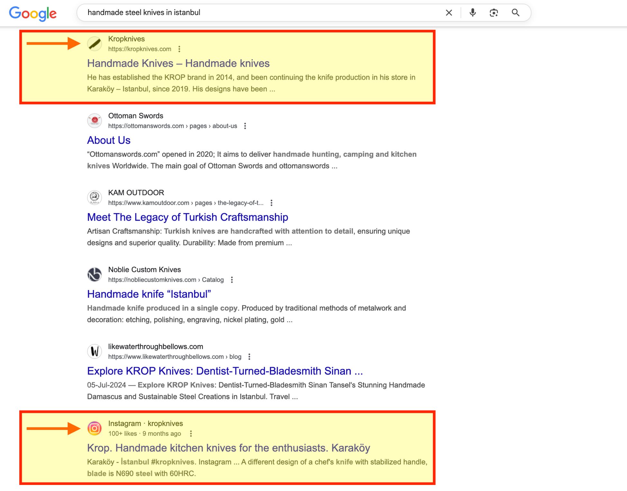
Task: Click the likewaterthroughbellows.com W favicon
Action: point(94,351)
